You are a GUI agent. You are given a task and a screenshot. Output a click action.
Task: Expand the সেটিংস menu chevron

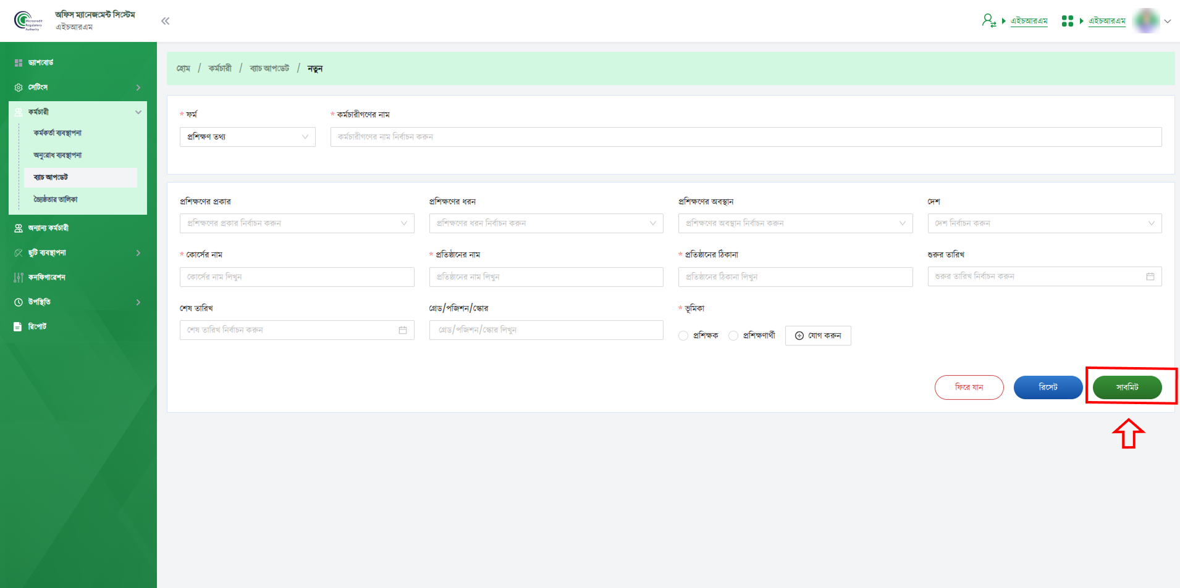138,88
